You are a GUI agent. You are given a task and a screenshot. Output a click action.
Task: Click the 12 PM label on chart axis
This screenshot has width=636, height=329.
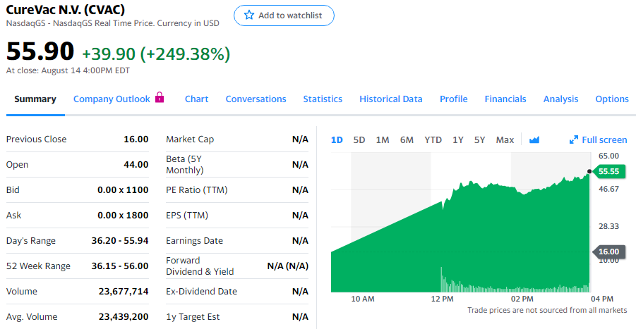click(x=442, y=299)
